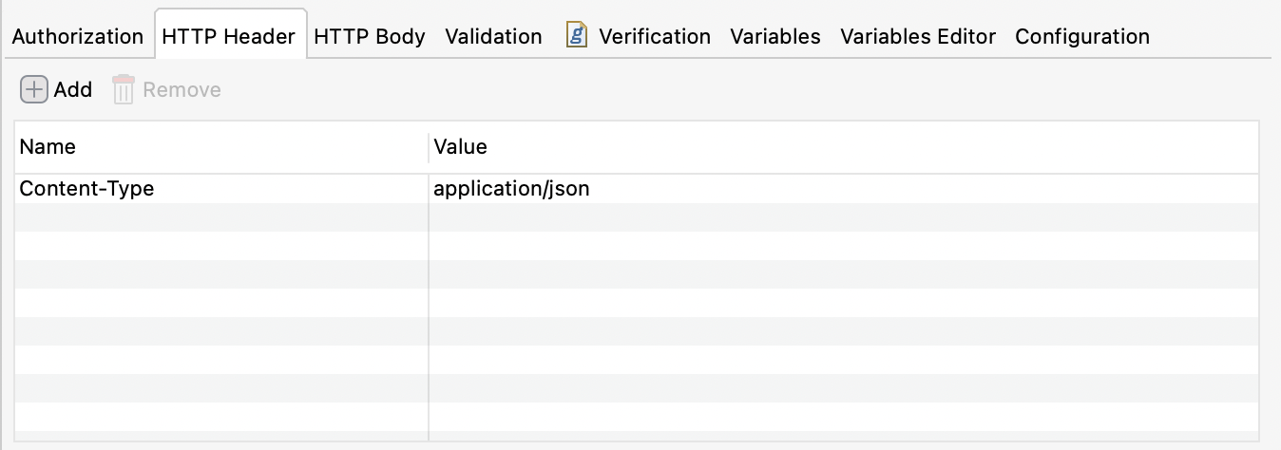Select the HTTP Header tab
Screen dimensions: 1281x450
tap(228, 37)
